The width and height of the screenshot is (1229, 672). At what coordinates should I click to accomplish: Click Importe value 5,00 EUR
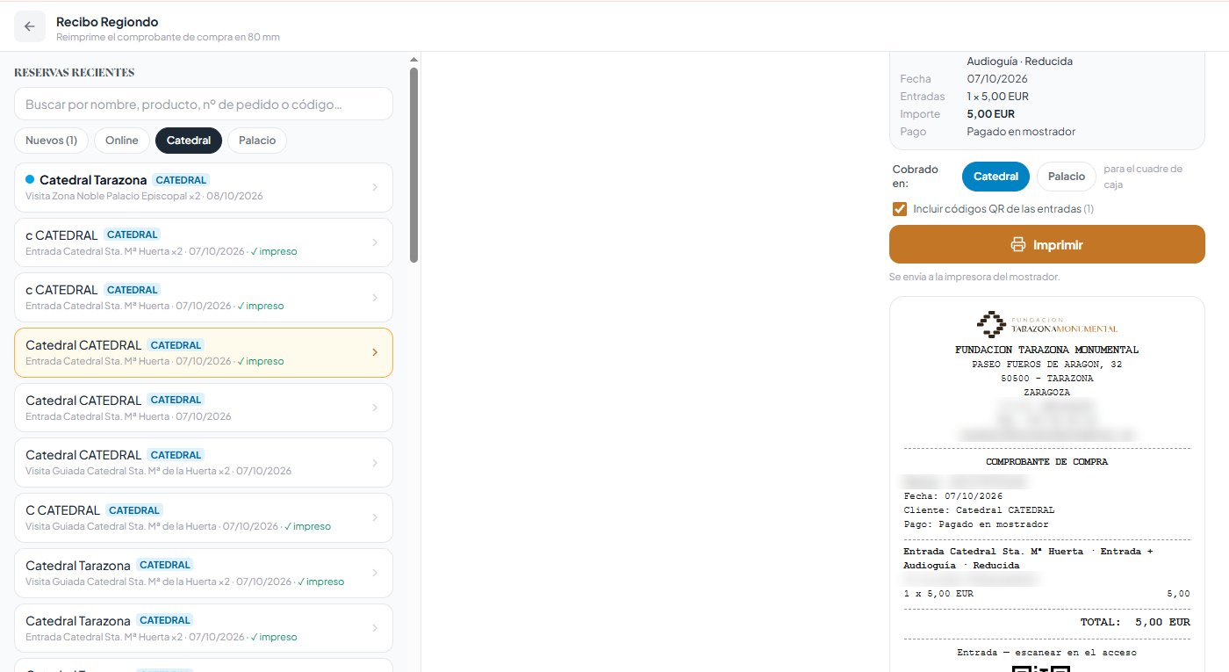(x=991, y=114)
